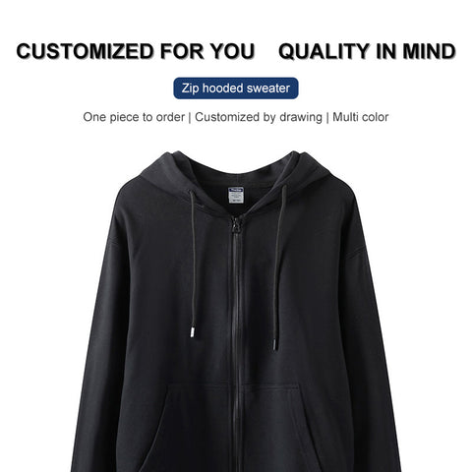The width and height of the screenshot is (472, 472).
Task: Click the CUSTOMIZED FOR YOU heading
Action: click(136, 51)
